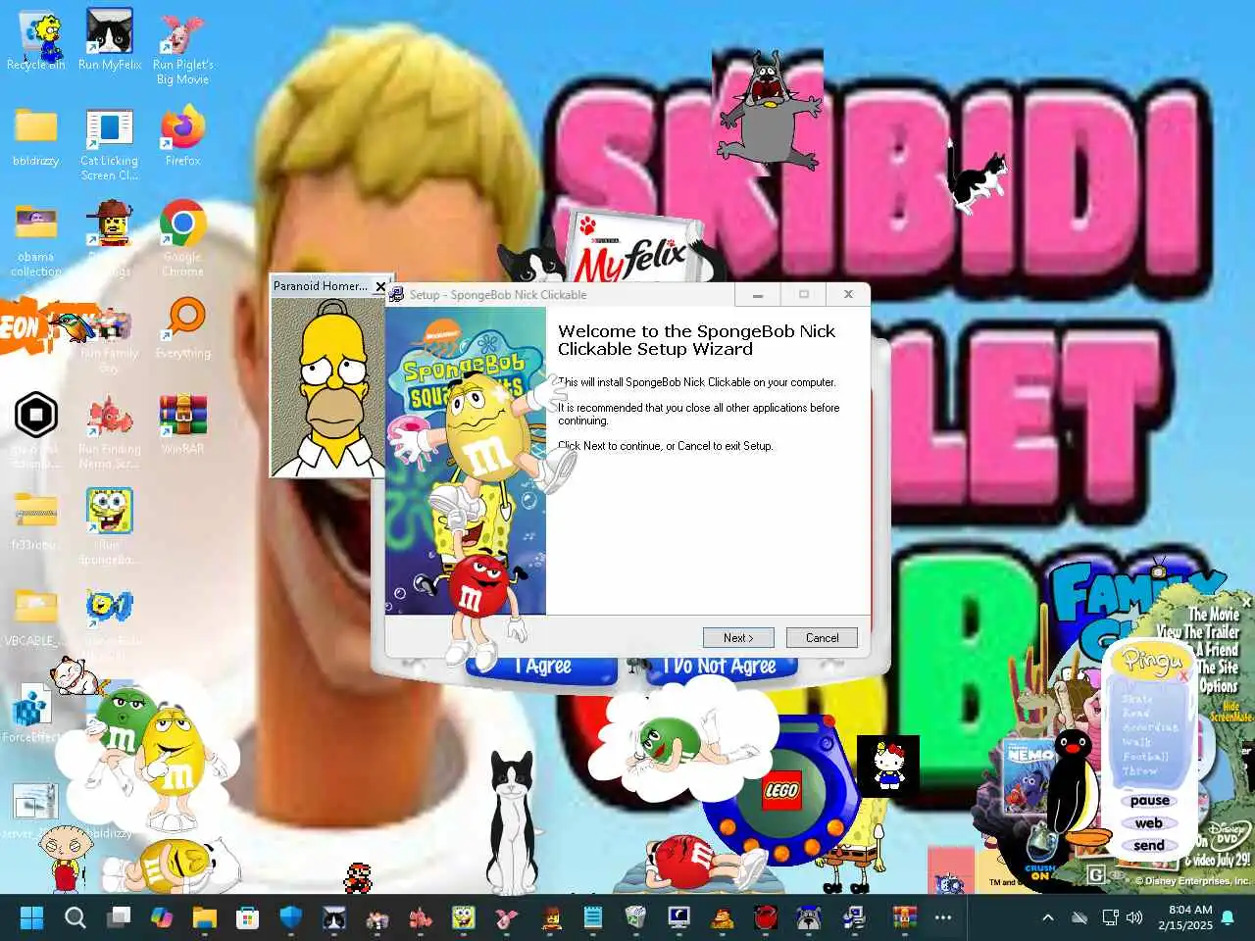Show overflowed taskbar apps via ellipsis
This screenshot has width=1255, height=941.
coord(943,917)
